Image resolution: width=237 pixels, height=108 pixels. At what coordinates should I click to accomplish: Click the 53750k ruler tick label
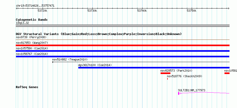click(x=191, y=11)
